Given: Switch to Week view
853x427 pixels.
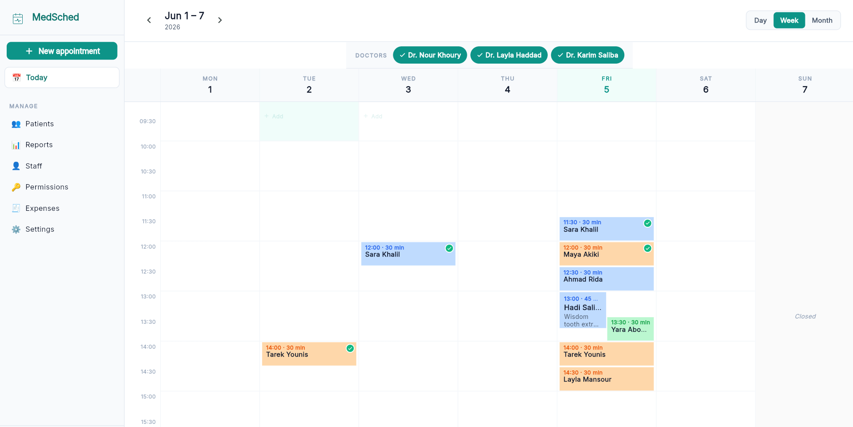Looking at the screenshot, I should [x=789, y=20].
